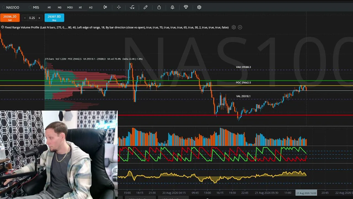
Task: Click the VAH 29588.3 label
Action: 244,67
